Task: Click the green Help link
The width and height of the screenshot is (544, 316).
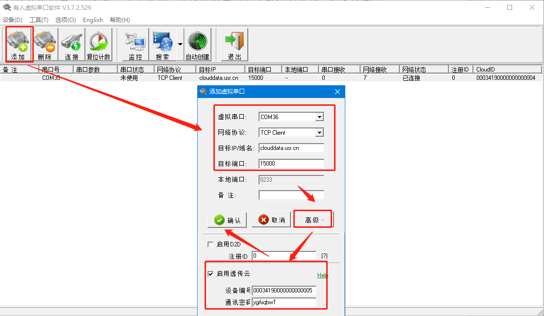Action: (322, 275)
